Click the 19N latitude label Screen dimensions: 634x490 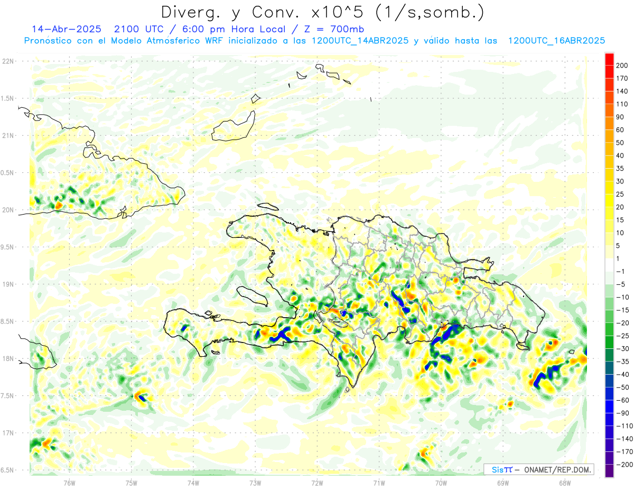8,284
